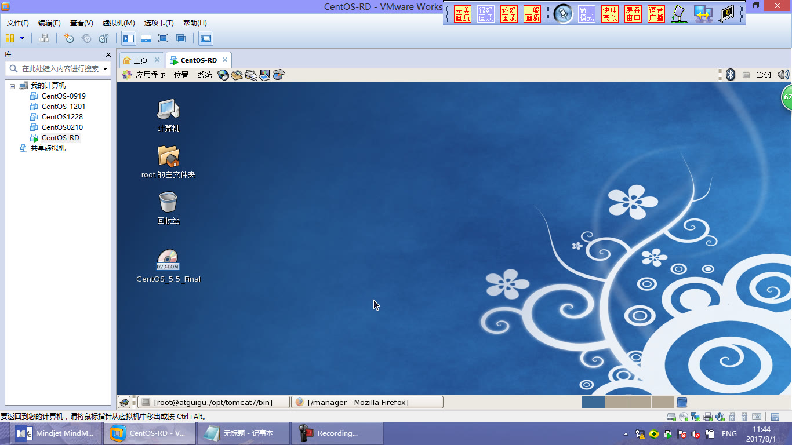Select 一般画质 quality button
The image size is (792, 445).
532,14
